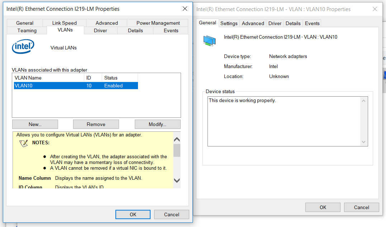Open the Power Management tab

pyautogui.click(x=158, y=23)
